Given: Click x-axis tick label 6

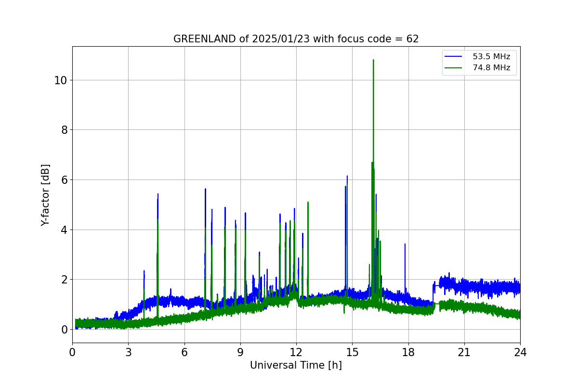Looking at the screenshot, I should (184, 352).
